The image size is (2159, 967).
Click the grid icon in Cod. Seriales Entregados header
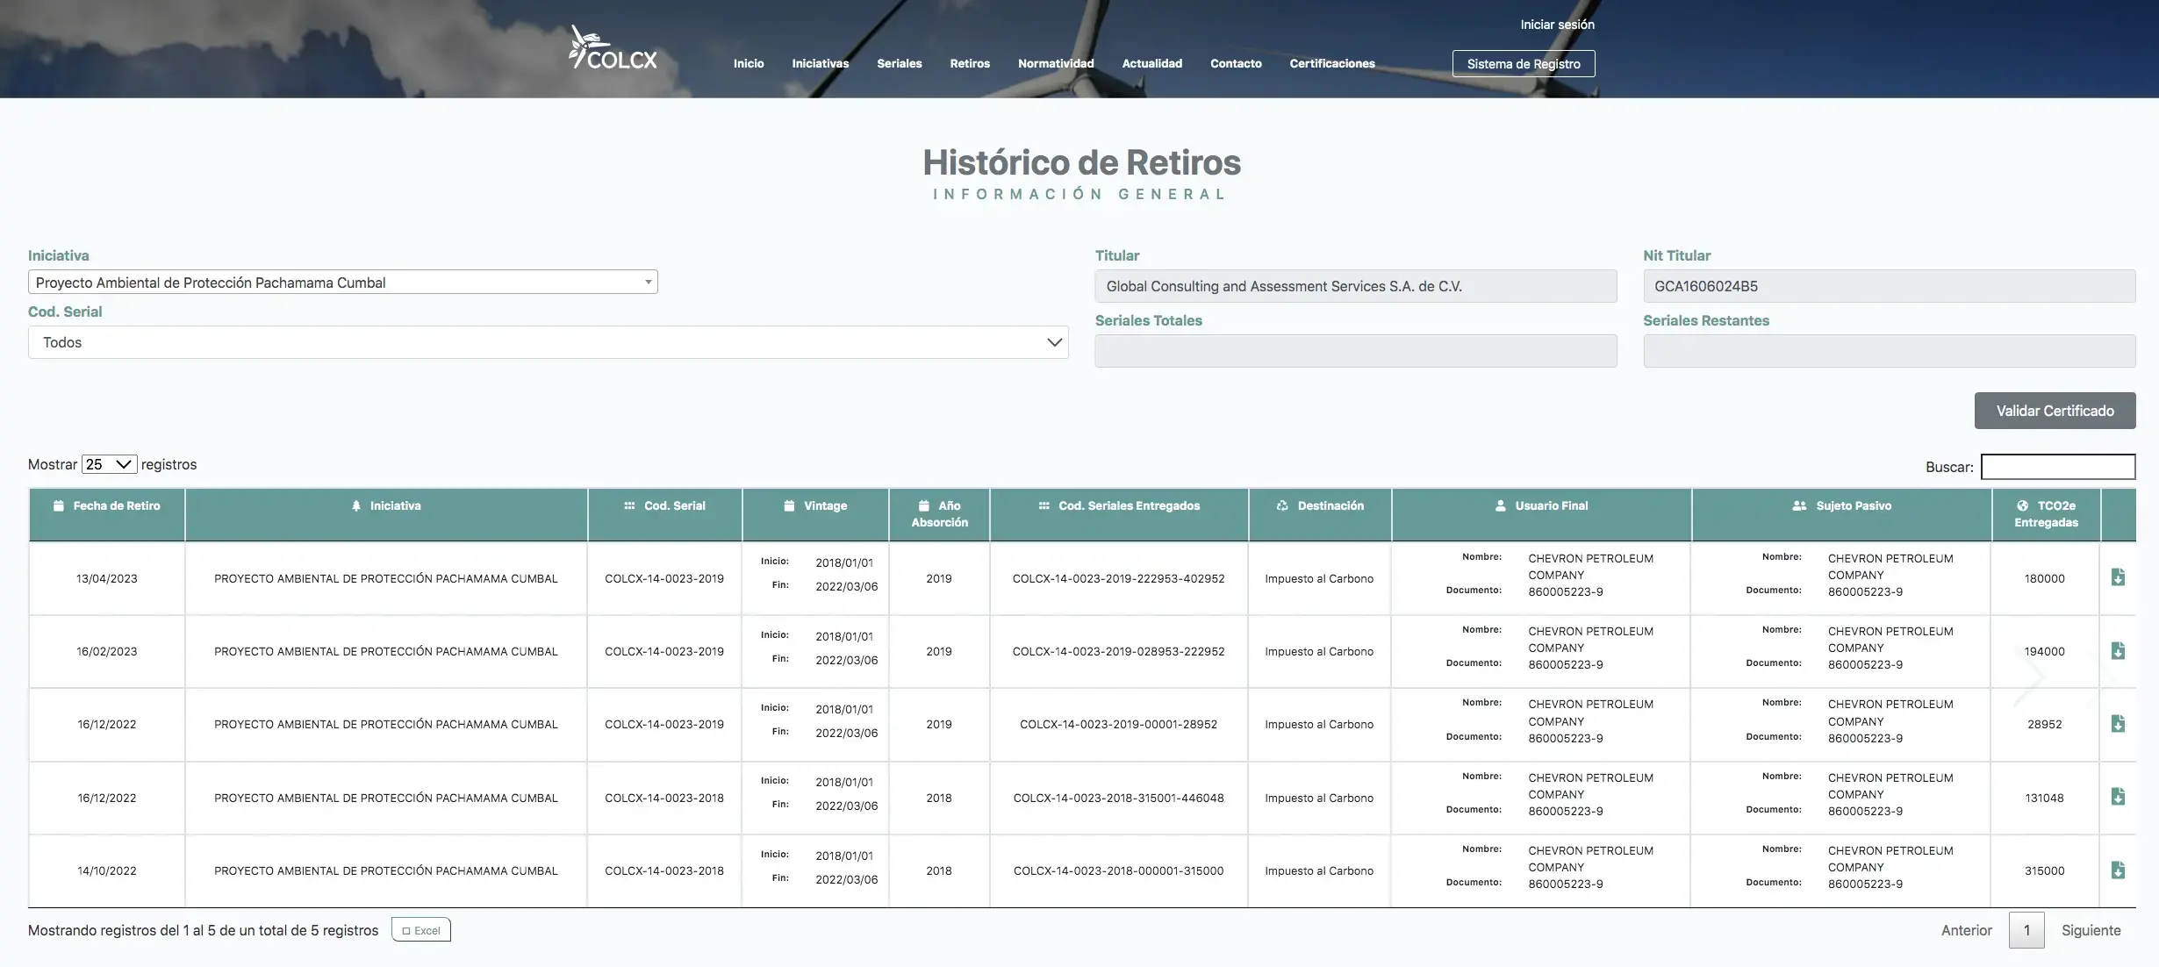pyautogui.click(x=1044, y=505)
